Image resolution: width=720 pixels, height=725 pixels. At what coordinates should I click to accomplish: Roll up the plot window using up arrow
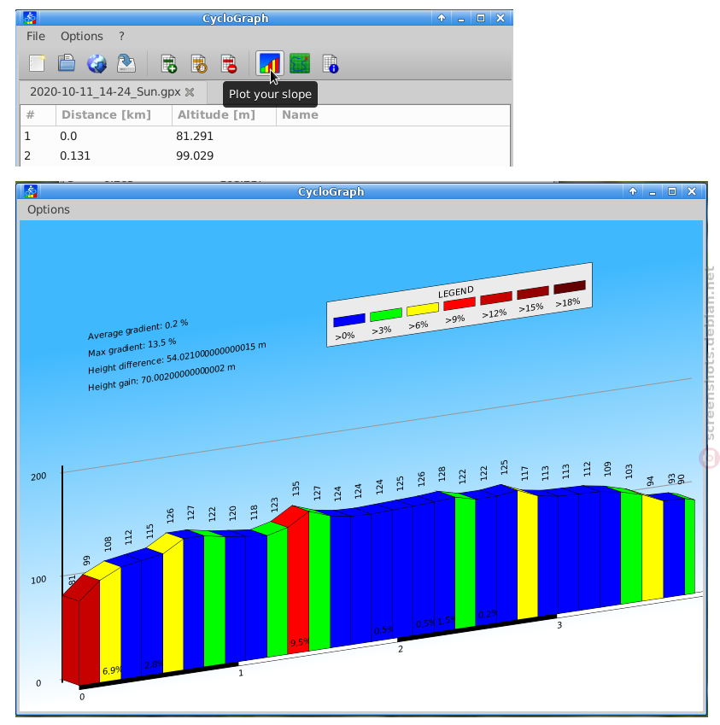[633, 191]
